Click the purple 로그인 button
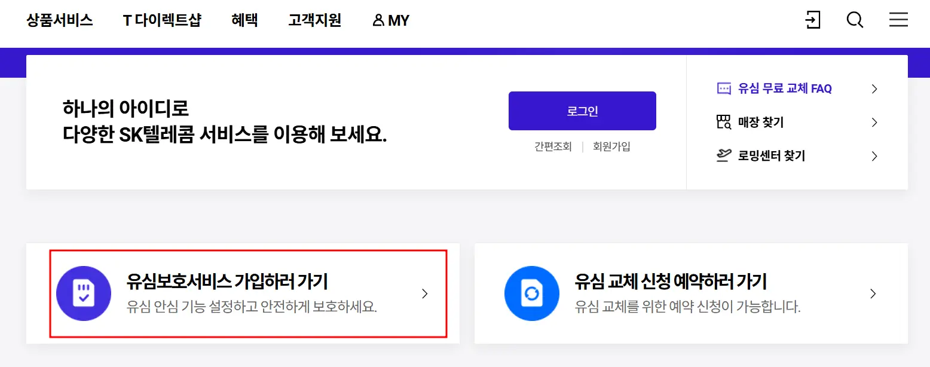 click(582, 110)
